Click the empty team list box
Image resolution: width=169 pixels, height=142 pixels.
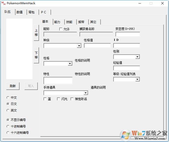coord(19,49)
